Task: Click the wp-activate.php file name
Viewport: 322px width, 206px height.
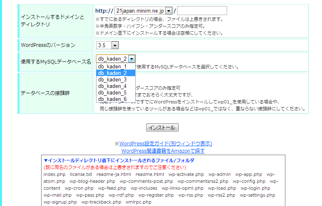Action: tap(186, 174)
